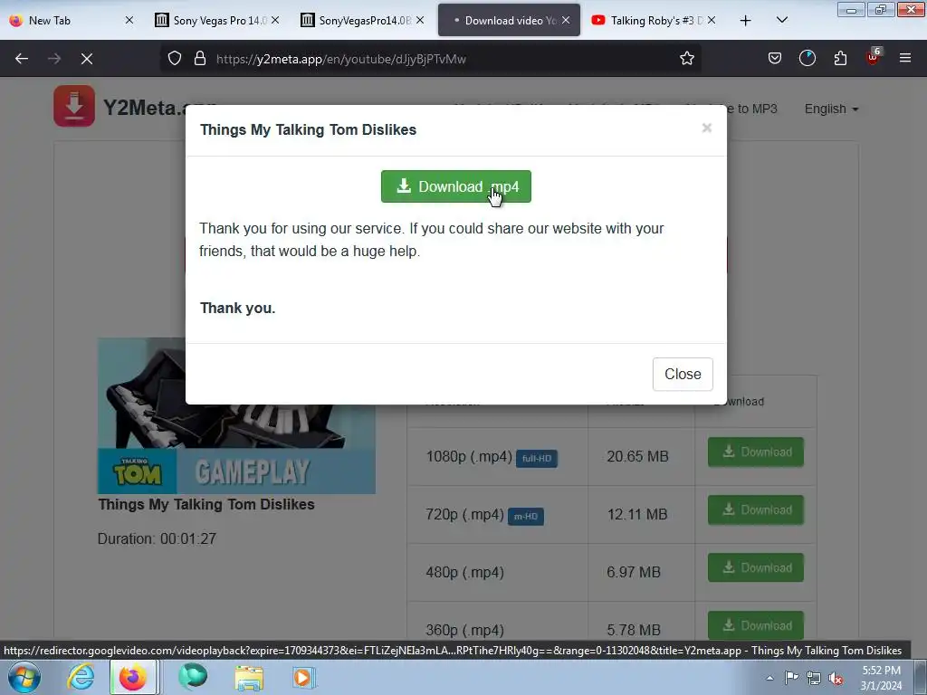927x695 pixels.
Task: Click the green Download .mp4 button
Action: point(456,186)
